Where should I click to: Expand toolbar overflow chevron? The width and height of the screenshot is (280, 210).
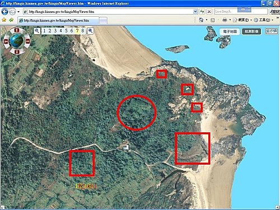point(277,18)
